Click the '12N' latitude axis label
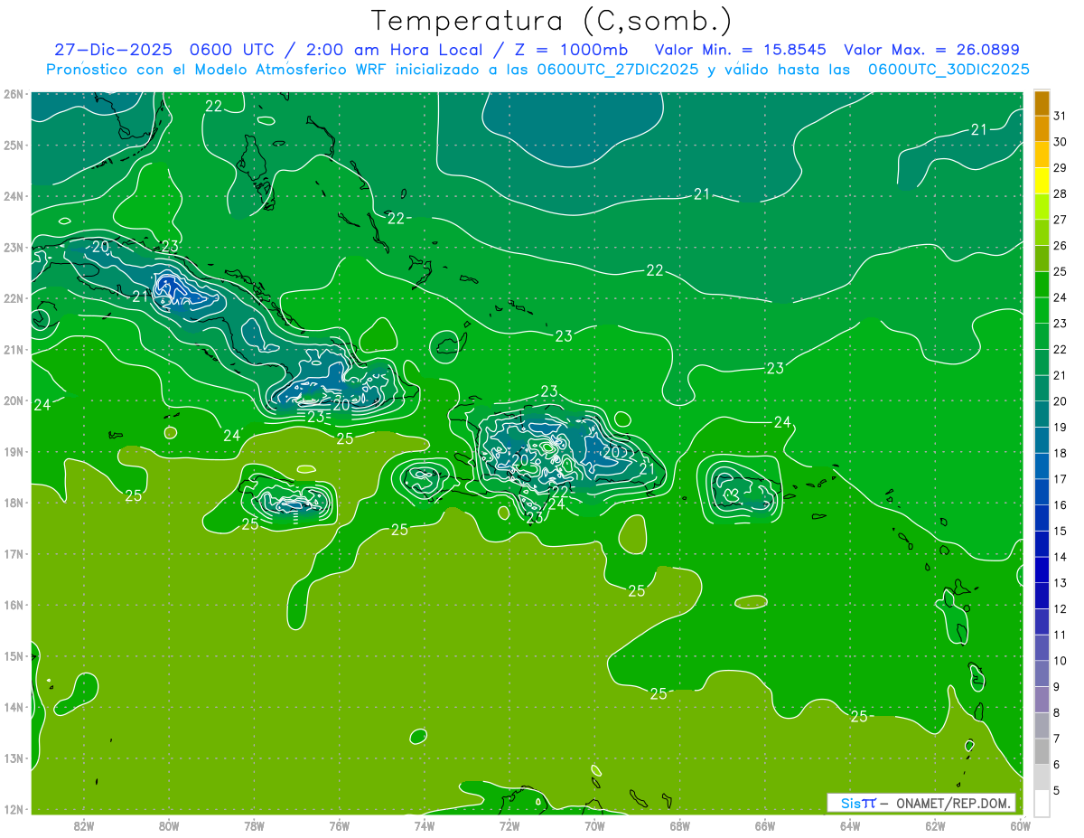This screenshot has height=838, width=1084. coord(13,809)
